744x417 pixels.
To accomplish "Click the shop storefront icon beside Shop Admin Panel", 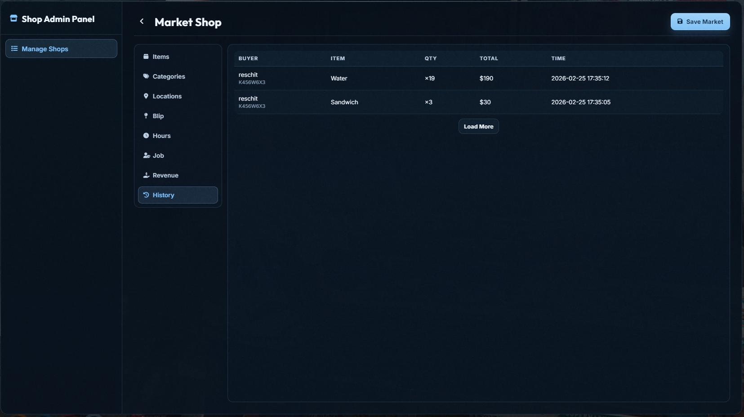I will pyautogui.click(x=14, y=18).
